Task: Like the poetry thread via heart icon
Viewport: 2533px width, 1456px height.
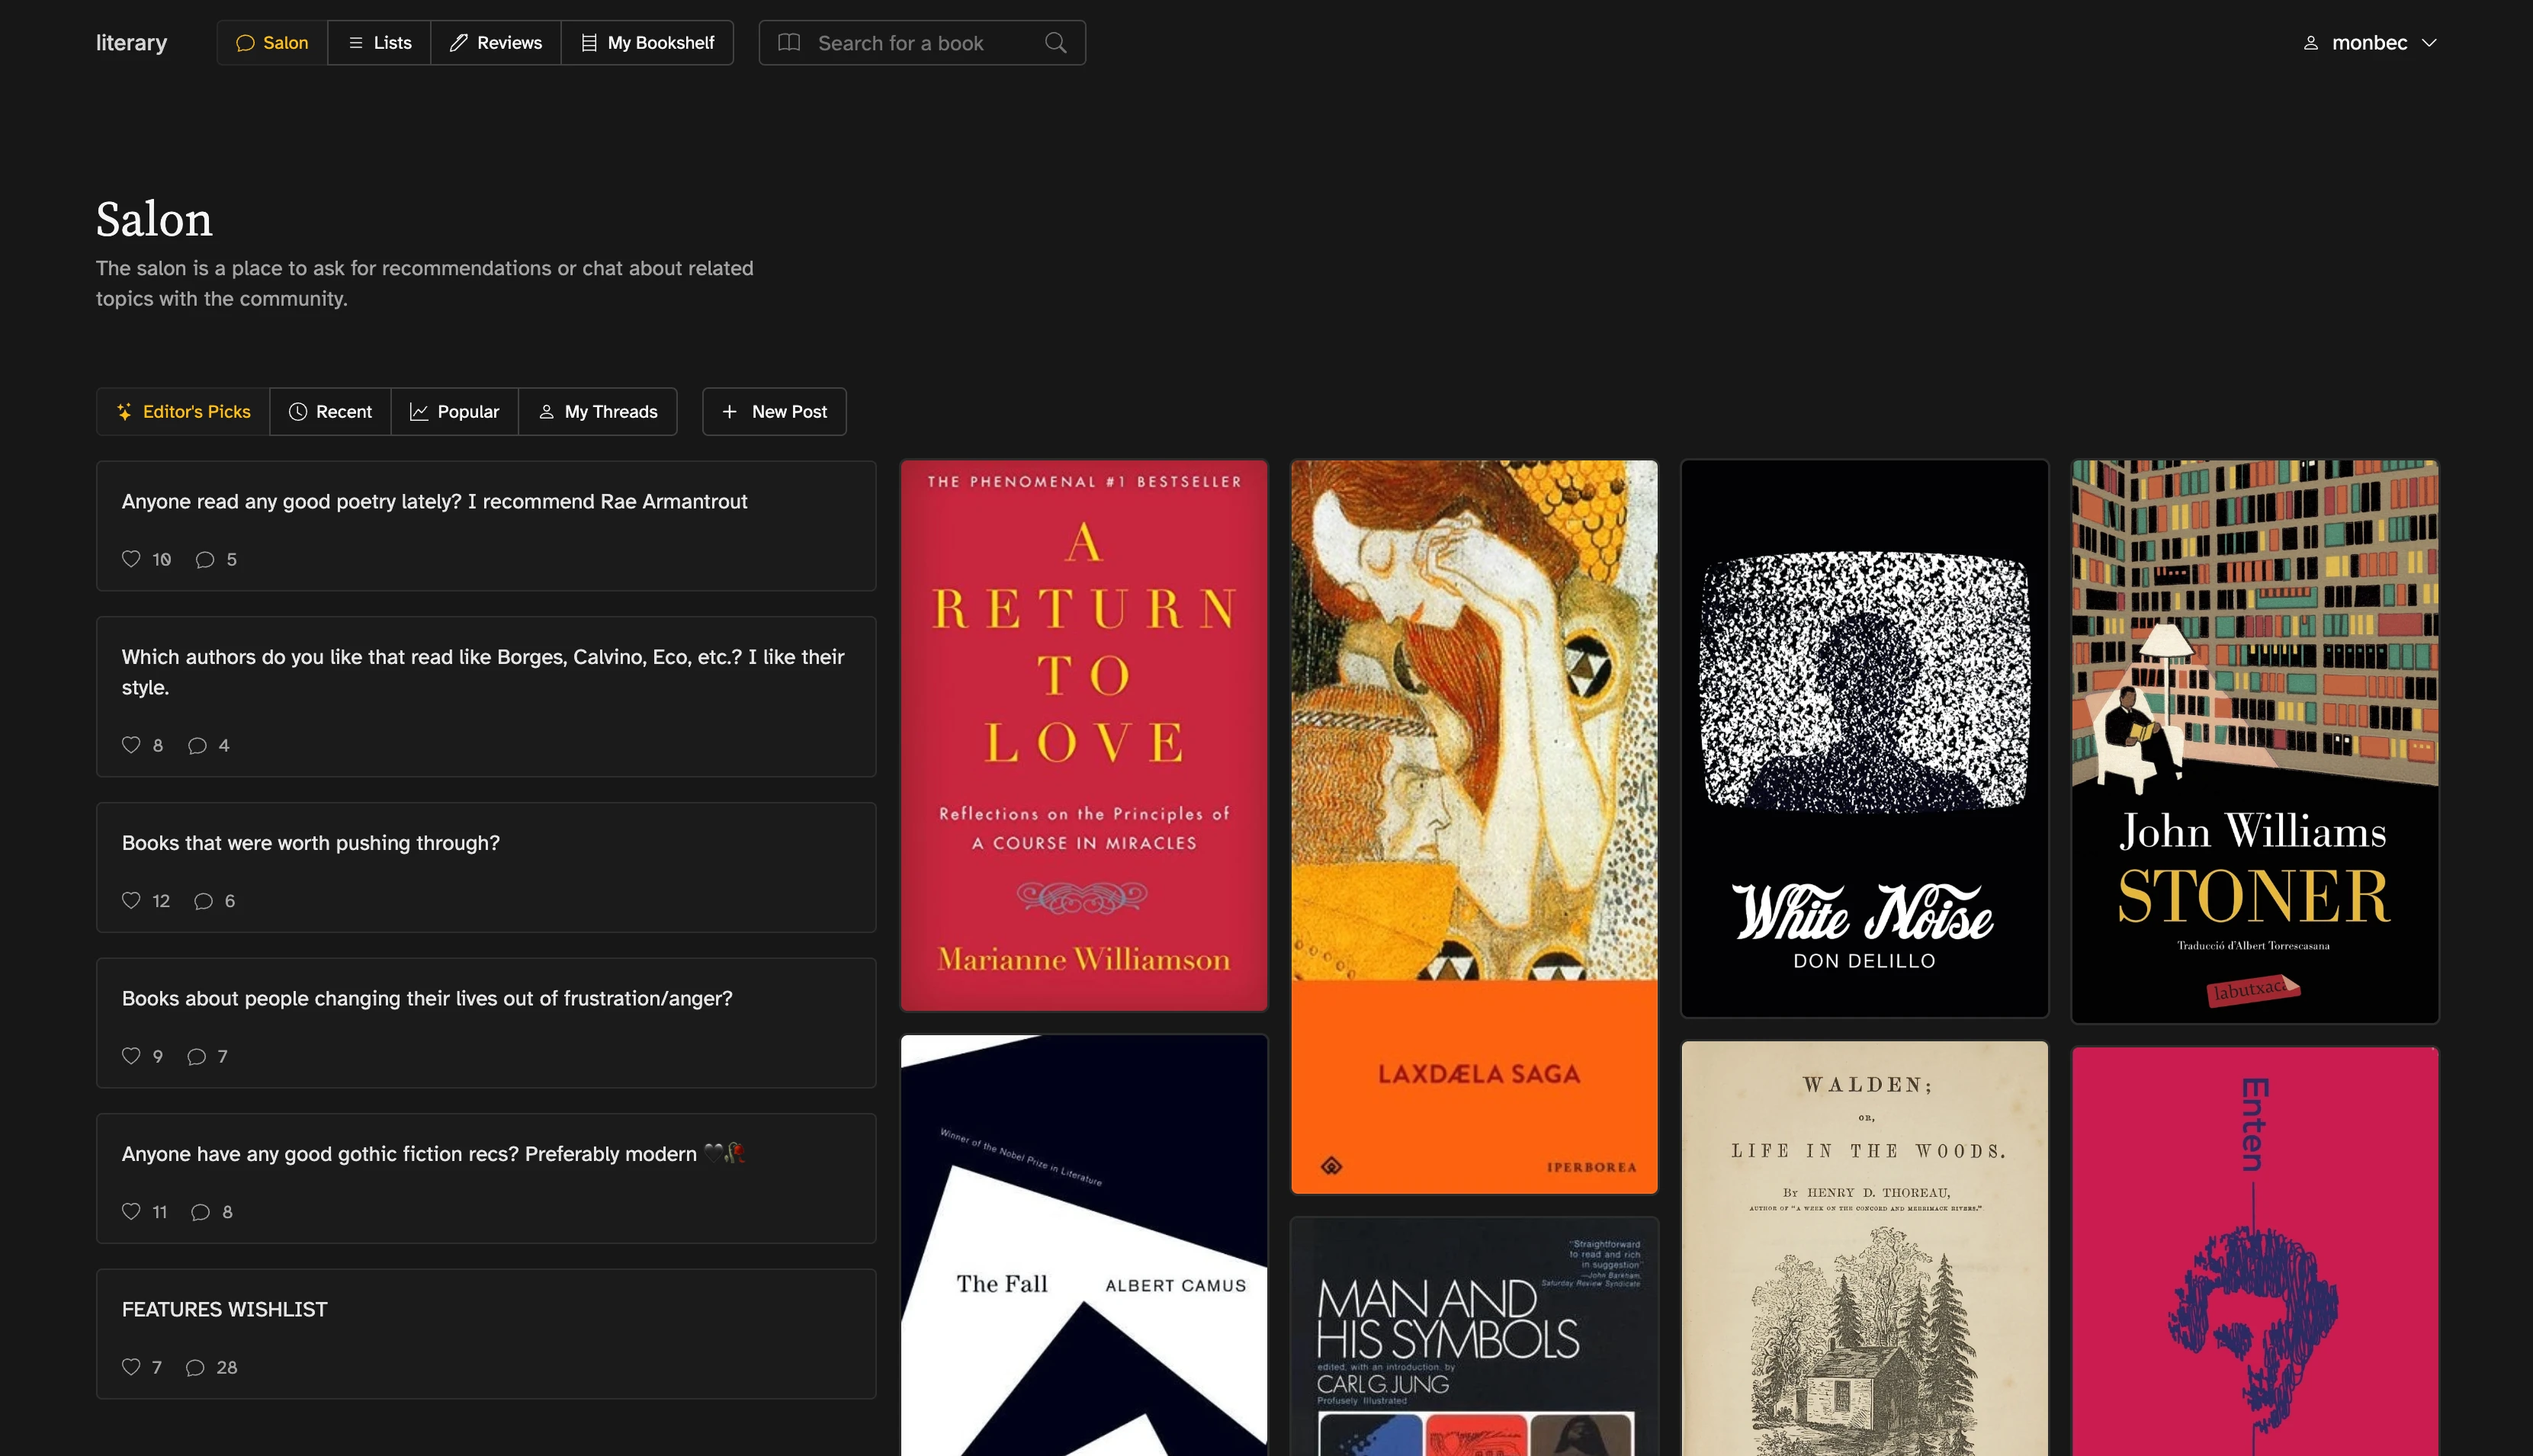Action: (131, 559)
